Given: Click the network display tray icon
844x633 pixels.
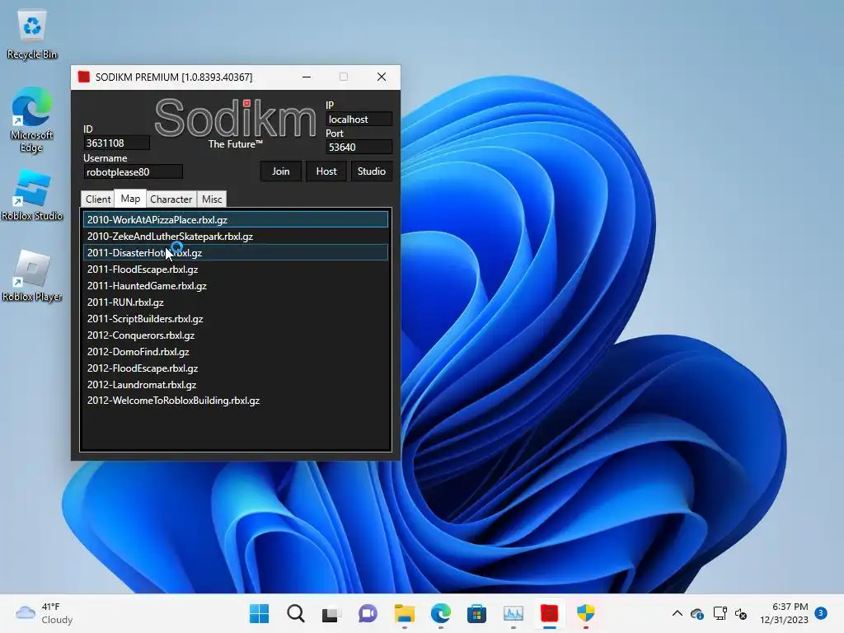Looking at the screenshot, I should tap(720, 613).
